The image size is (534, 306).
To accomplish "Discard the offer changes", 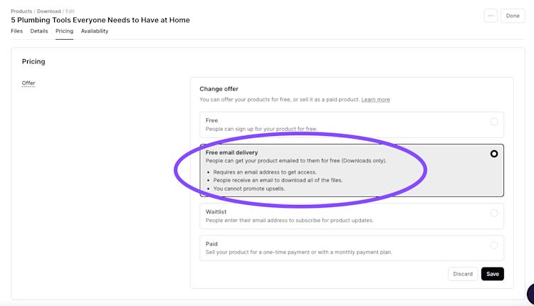I will [x=463, y=274].
